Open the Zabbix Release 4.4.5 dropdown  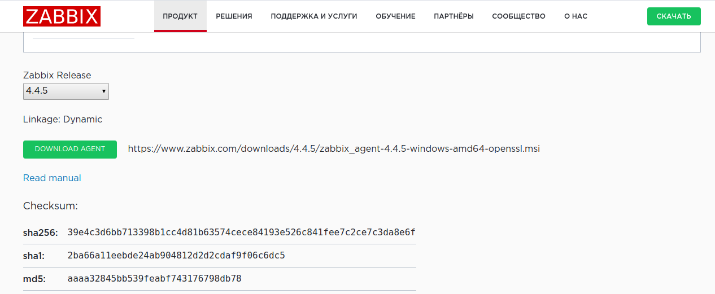(66, 91)
